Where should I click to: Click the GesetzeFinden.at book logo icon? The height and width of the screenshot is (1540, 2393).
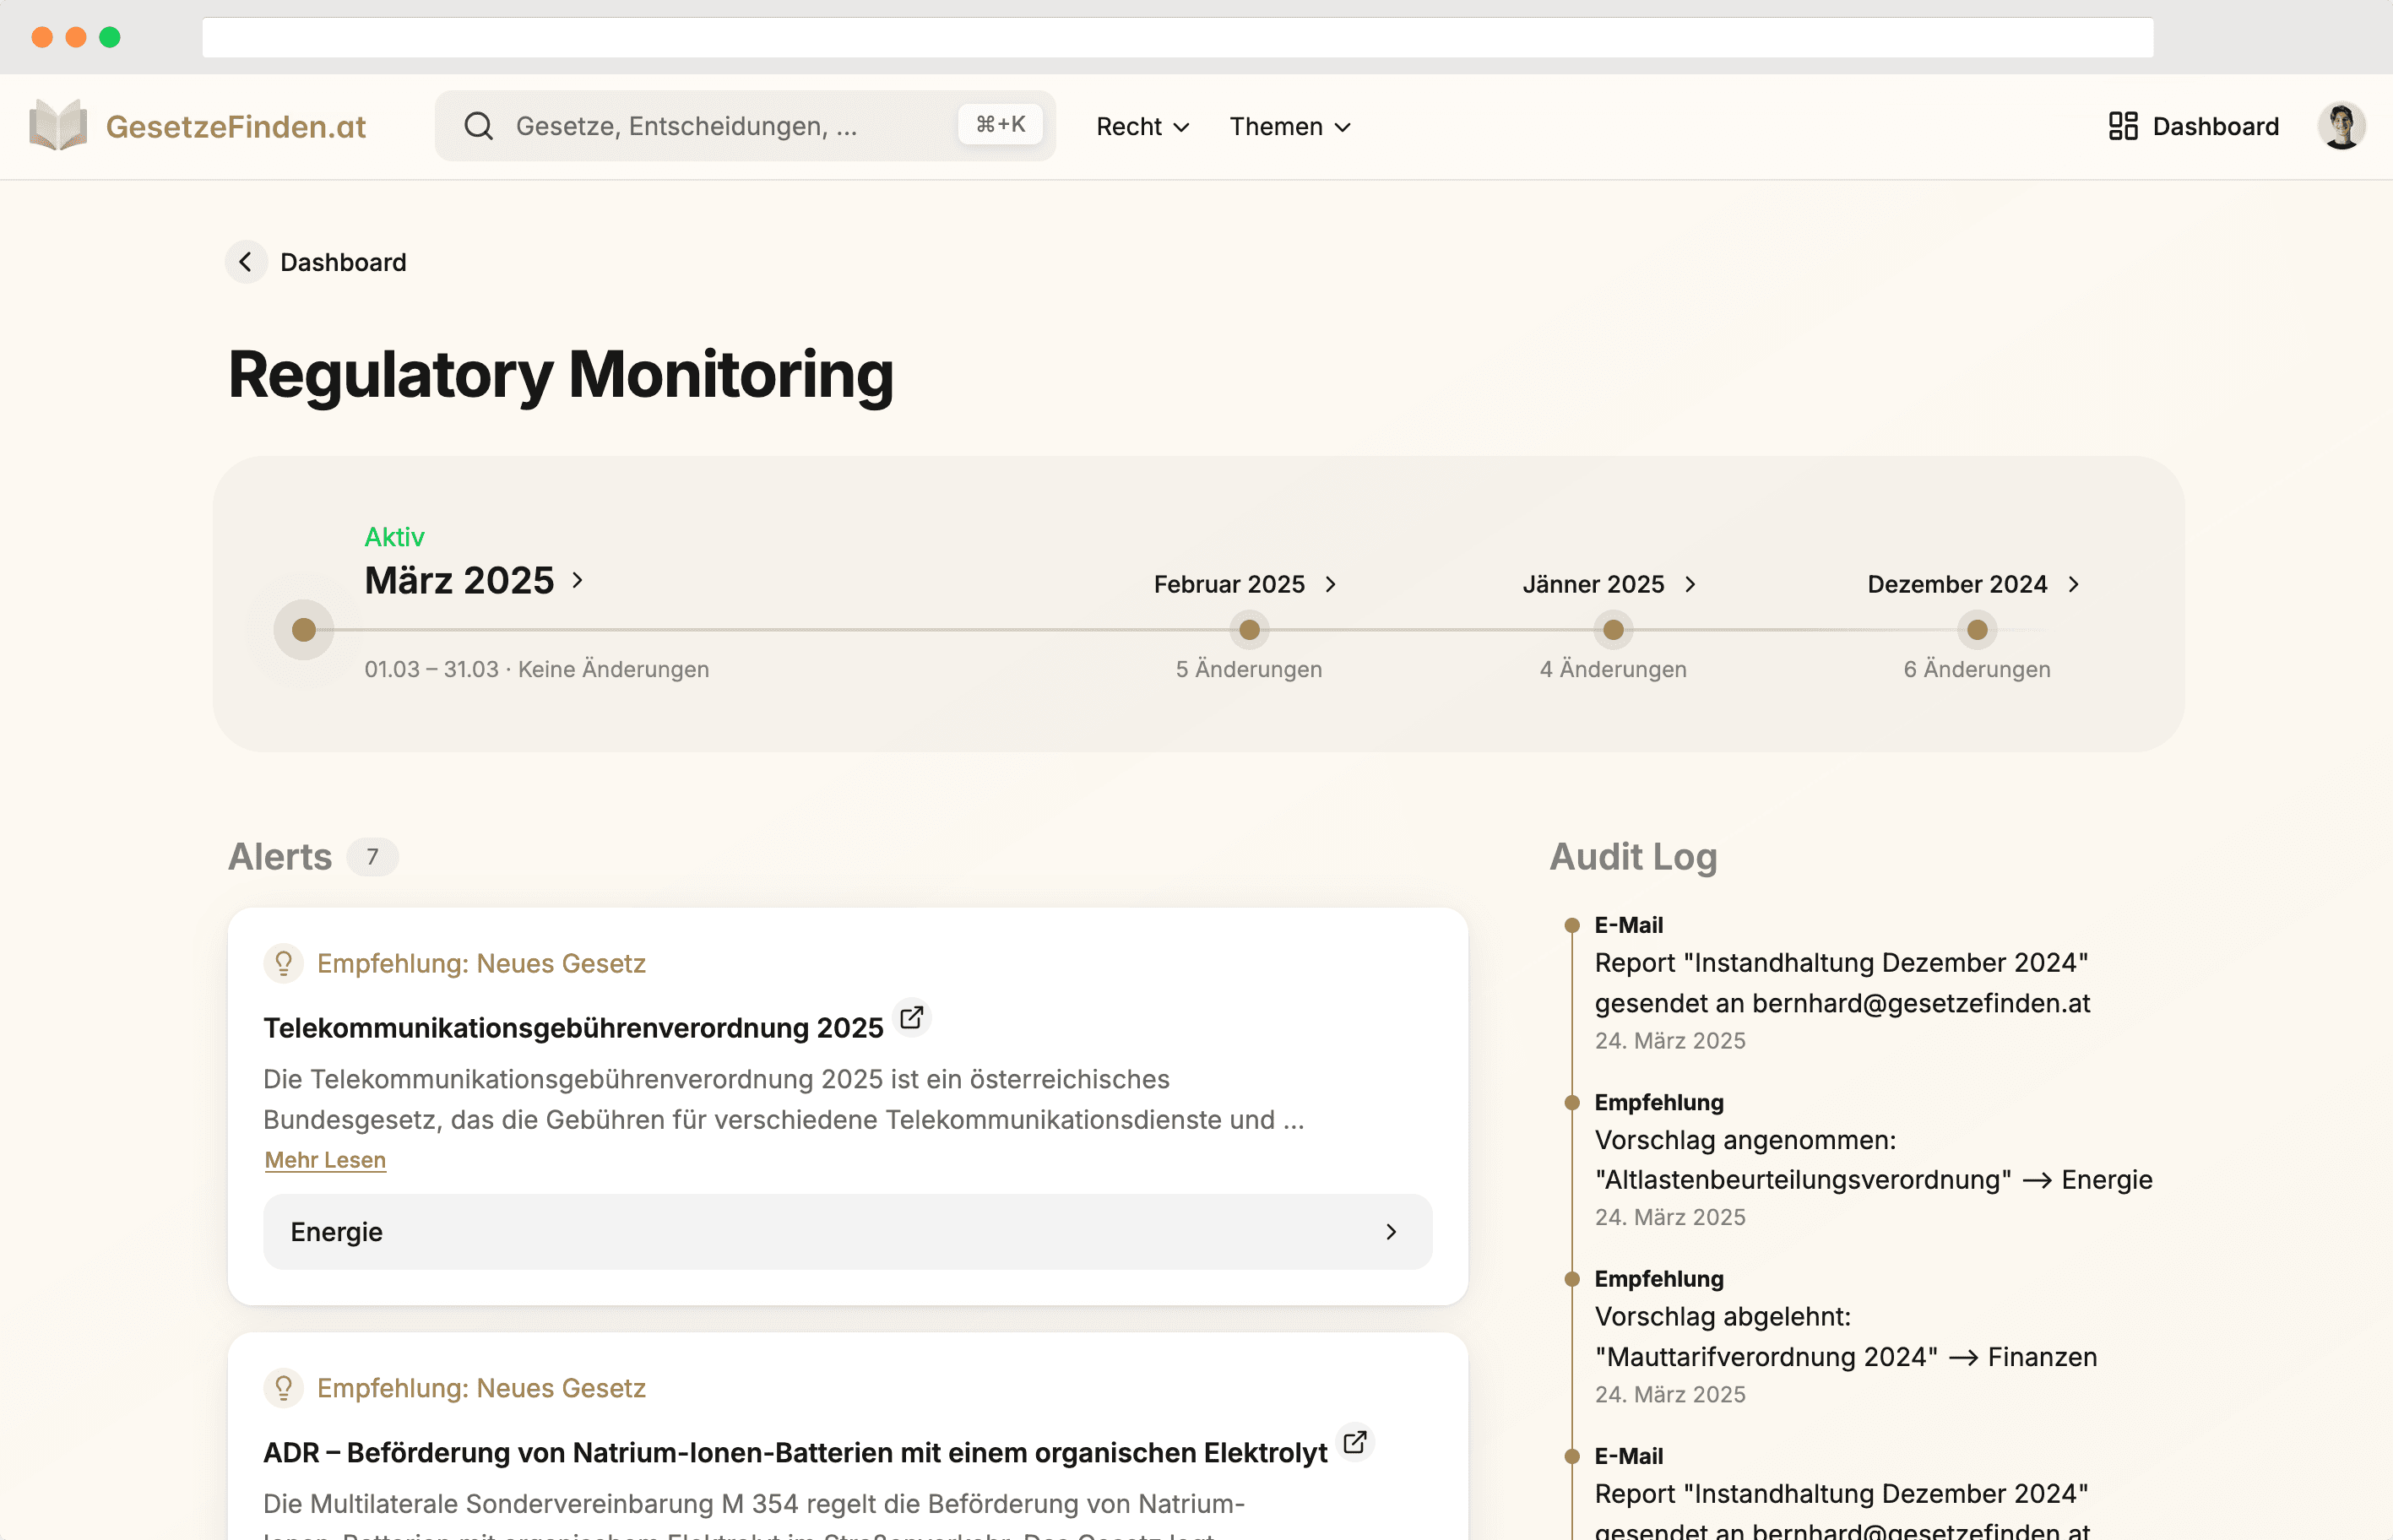[58, 126]
